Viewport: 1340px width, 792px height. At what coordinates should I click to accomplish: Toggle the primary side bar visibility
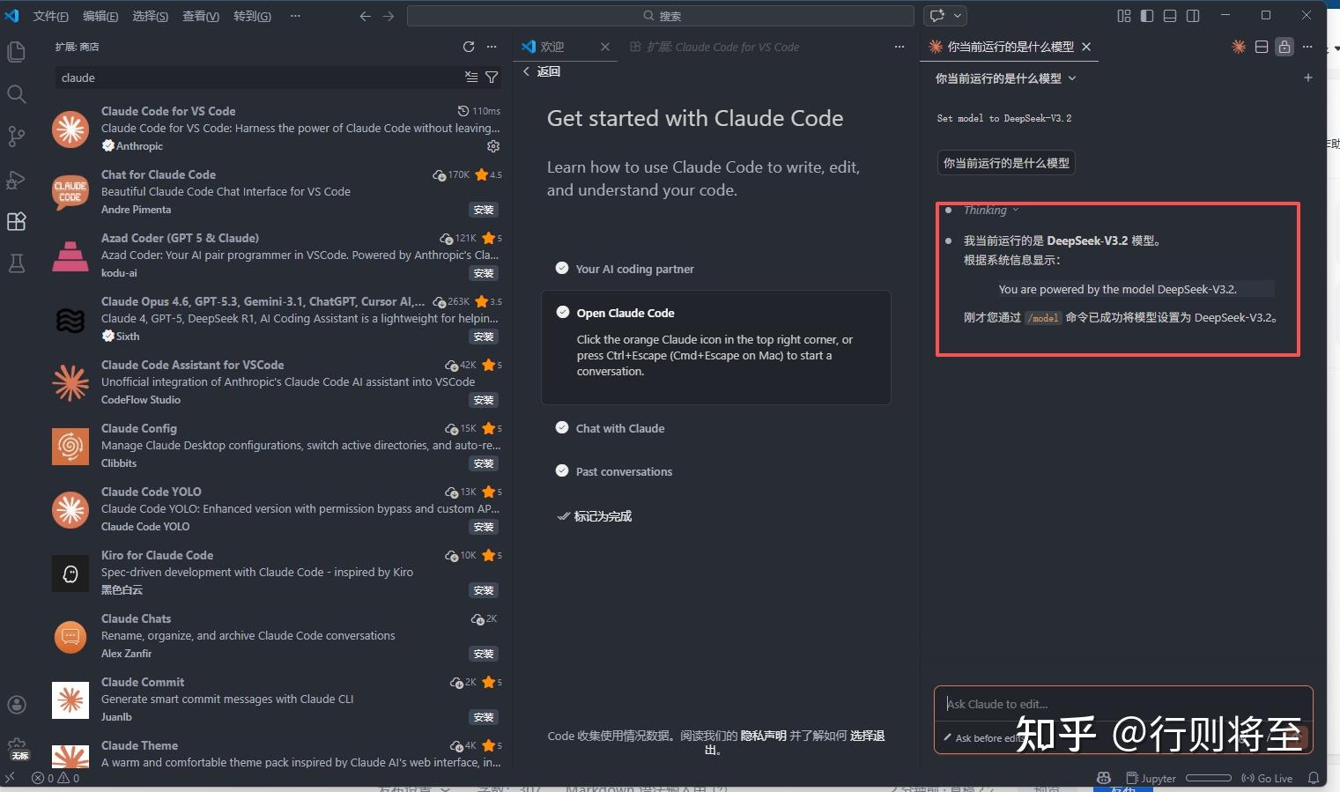pos(1147,16)
